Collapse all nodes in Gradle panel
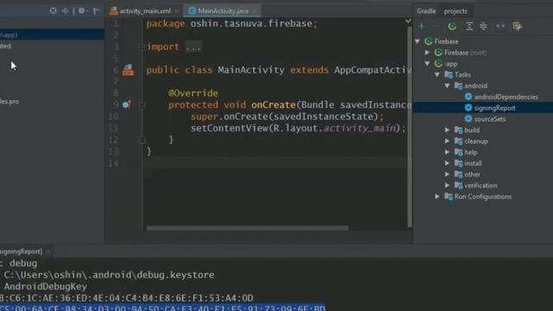 (484, 26)
